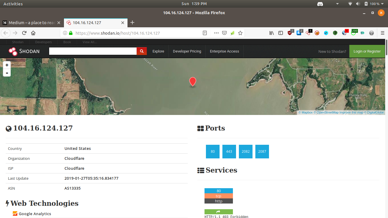Screen dimensions: 388x218
Task: Open the clock showing Sun 1:59 PM
Action: tap(194, 4)
